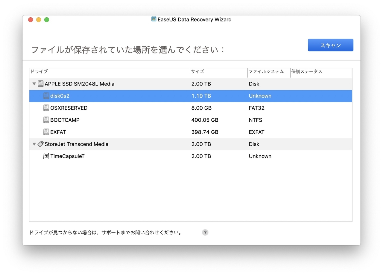Click the EXFAT volume icon
Viewport: 383px width, 275px height.
(x=46, y=132)
